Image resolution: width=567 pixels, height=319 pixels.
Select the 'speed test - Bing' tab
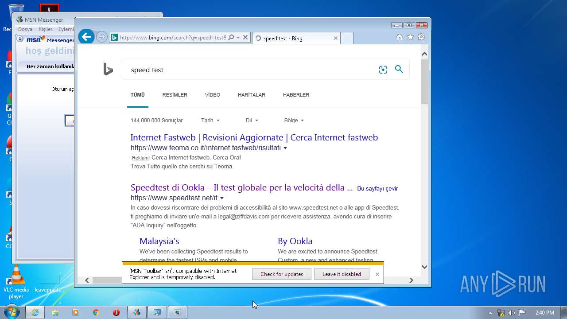click(x=296, y=38)
